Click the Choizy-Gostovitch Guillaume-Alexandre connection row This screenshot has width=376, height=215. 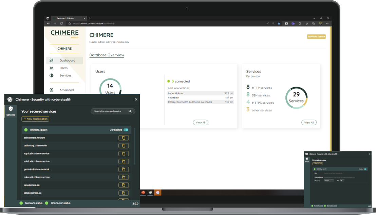pos(201,102)
